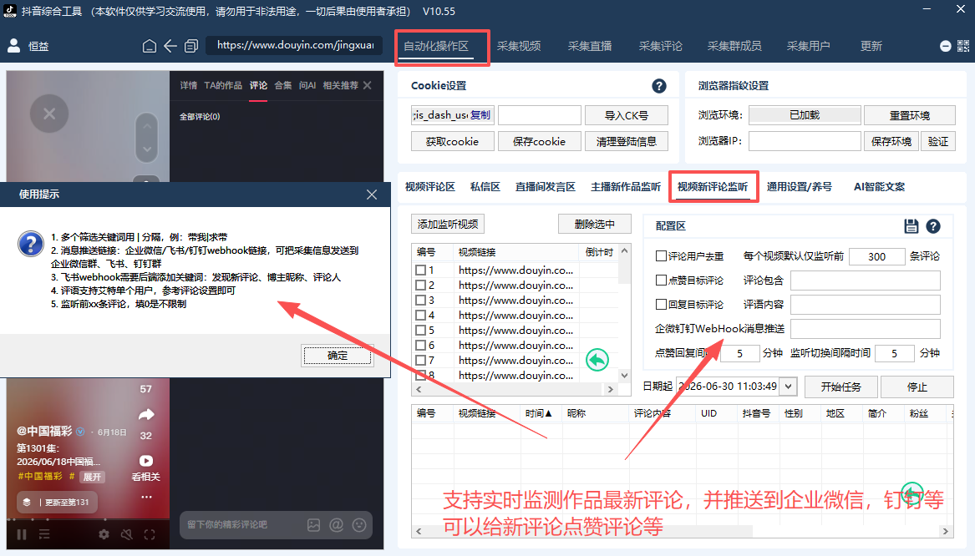
Task: Open the 通用设置/养号 tab
Action: click(799, 186)
